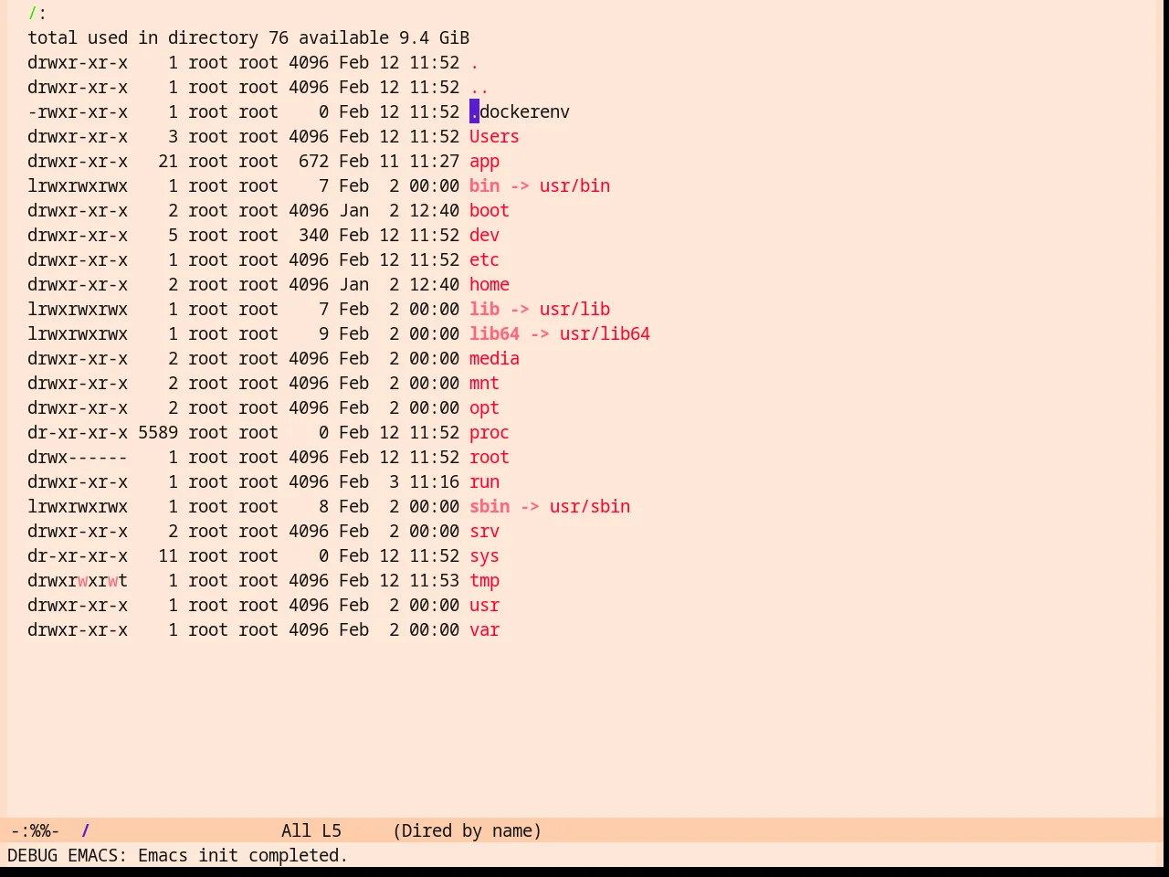Open the opt directory
This screenshot has height=877, width=1169.
[x=484, y=408]
